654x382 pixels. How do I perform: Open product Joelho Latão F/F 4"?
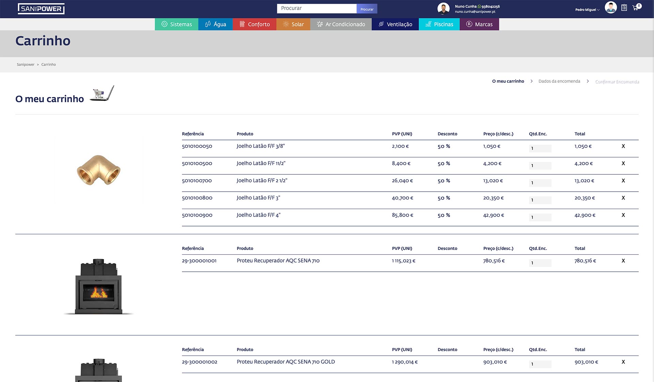[x=259, y=215]
